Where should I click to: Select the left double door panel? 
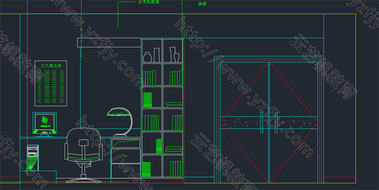pyautogui.click(x=244, y=122)
